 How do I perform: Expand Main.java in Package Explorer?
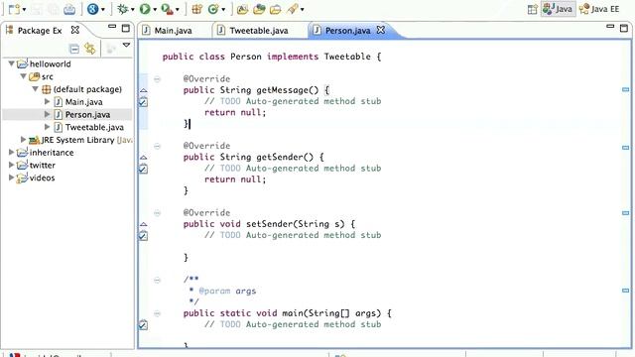[47, 101]
